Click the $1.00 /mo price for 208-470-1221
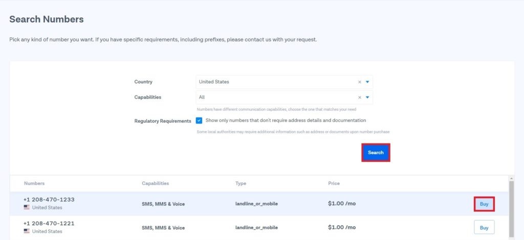 342,227
